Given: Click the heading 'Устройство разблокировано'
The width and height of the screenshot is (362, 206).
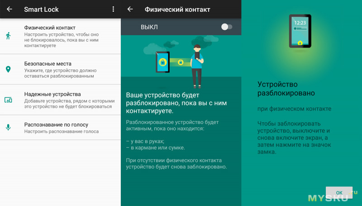Looking at the screenshot, I should pos(286,89).
